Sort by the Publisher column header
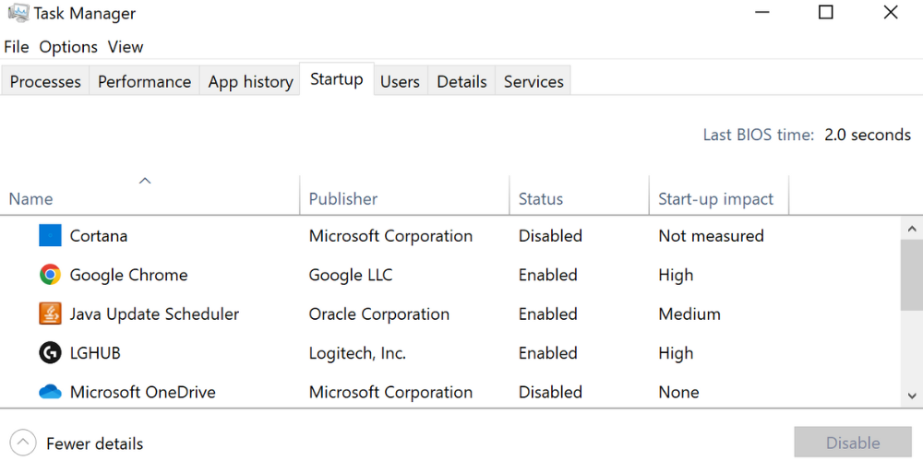This screenshot has width=923, height=461. click(x=343, y=199)
